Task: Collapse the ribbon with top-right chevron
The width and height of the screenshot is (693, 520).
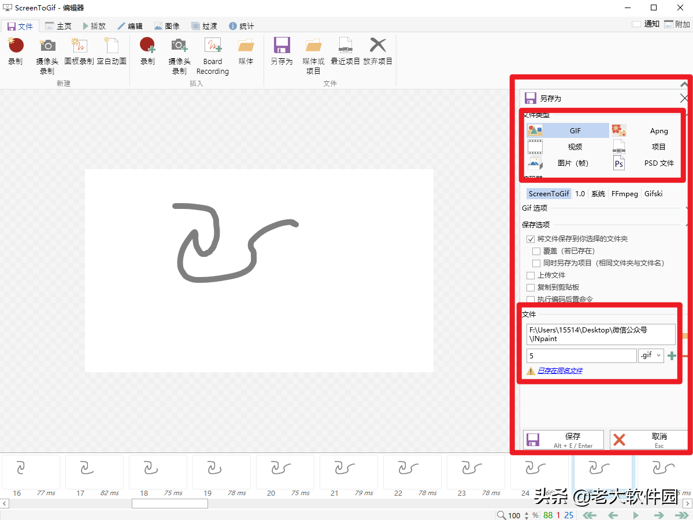Action: coord(684,84)
